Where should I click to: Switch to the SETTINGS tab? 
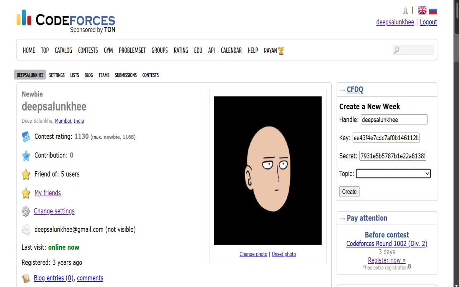[x=57, y=75]
